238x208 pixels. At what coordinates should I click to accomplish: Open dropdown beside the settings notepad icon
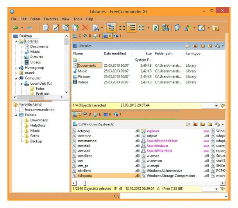[208, 28]
